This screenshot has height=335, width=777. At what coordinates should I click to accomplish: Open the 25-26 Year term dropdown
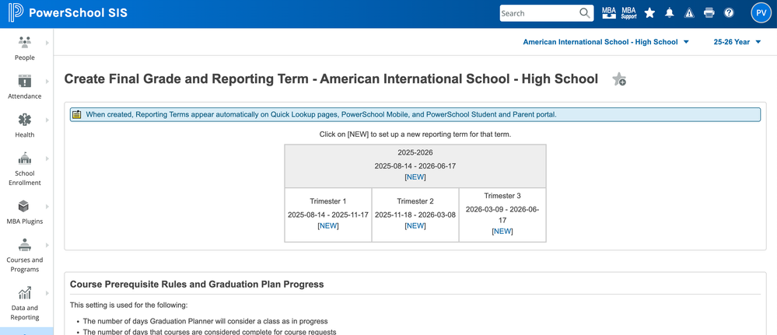pos(737,42)
